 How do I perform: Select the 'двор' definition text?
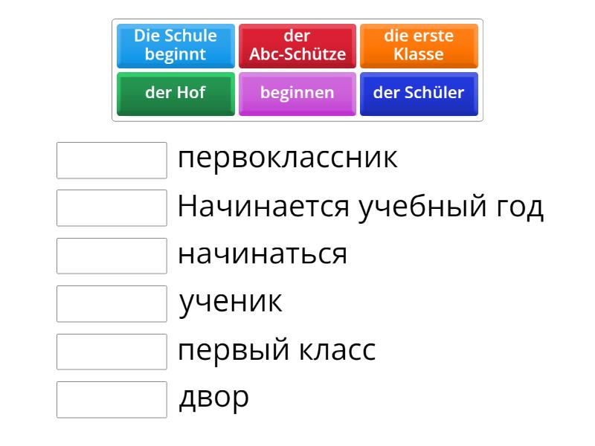pos(214,398)
